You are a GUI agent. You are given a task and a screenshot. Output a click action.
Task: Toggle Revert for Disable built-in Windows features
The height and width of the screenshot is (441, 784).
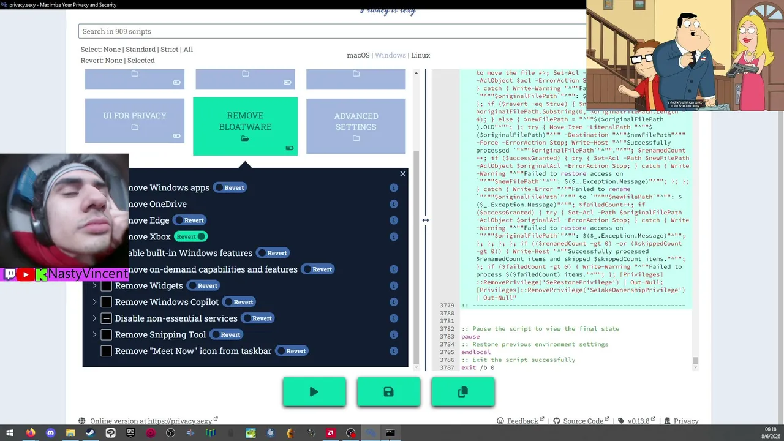(273, 253)
